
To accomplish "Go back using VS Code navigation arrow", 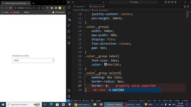I will pos(103,2).
